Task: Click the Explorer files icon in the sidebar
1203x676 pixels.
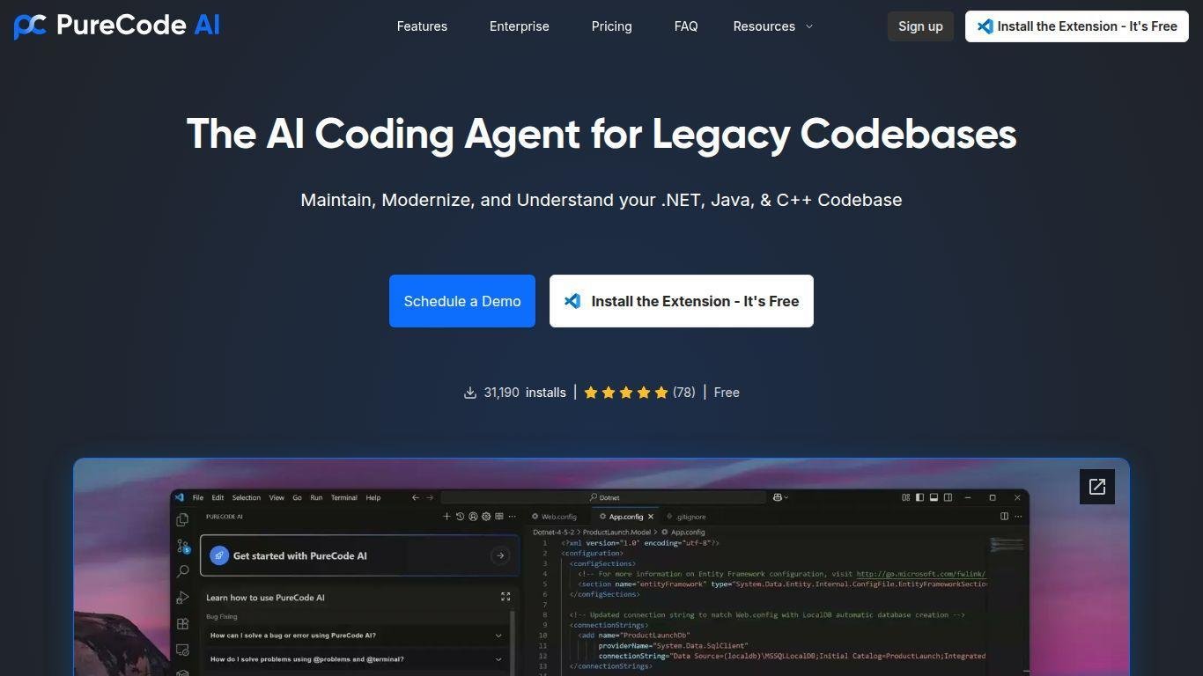Action: tap(182, 519)
